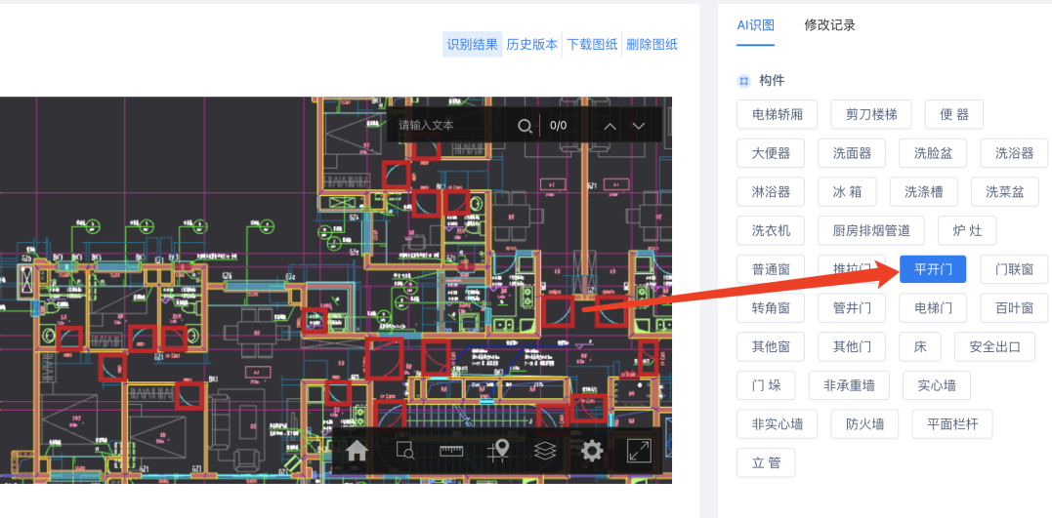Deselect the highlighted 平开门 tag
Image resolution: width=1052 pixels, height=518 pixels.
[933, 269]
